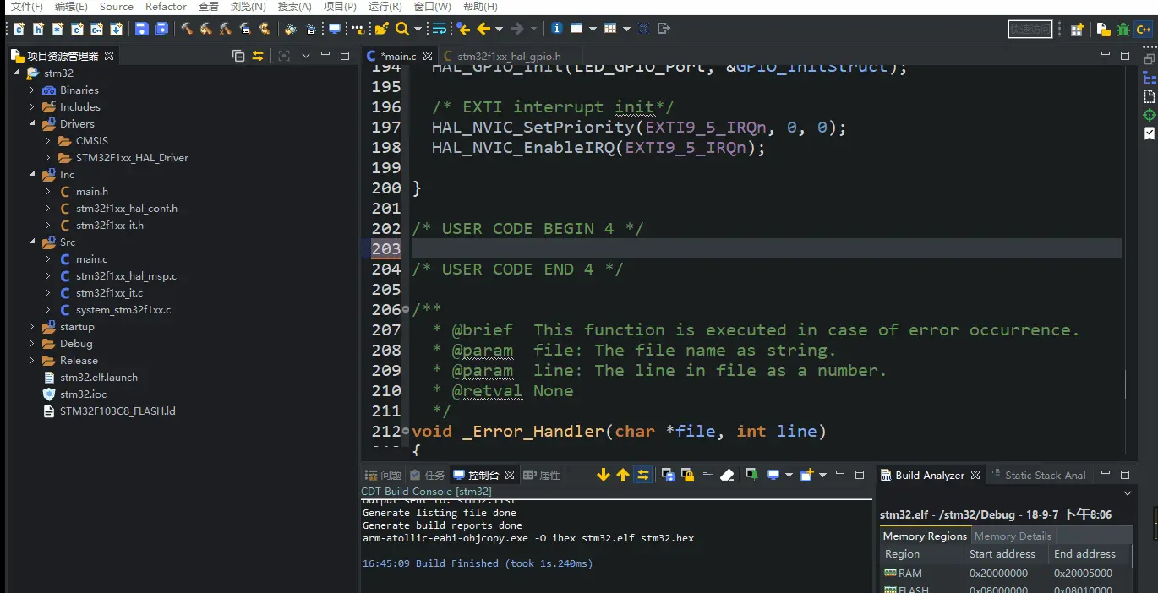Select main.c in Src folder
Image resolution: width=1158 pixels, height=593 pixels.
91,258
